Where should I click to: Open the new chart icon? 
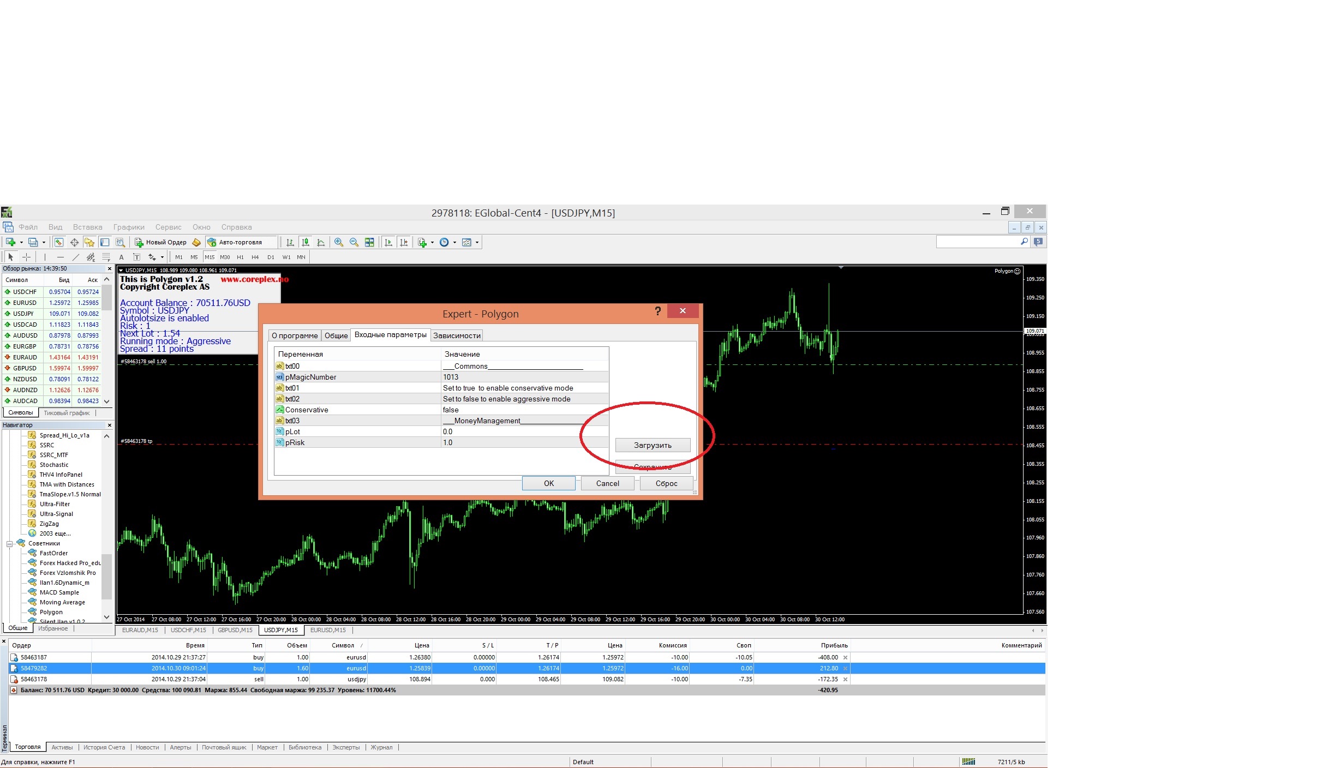tap(10, 242)
